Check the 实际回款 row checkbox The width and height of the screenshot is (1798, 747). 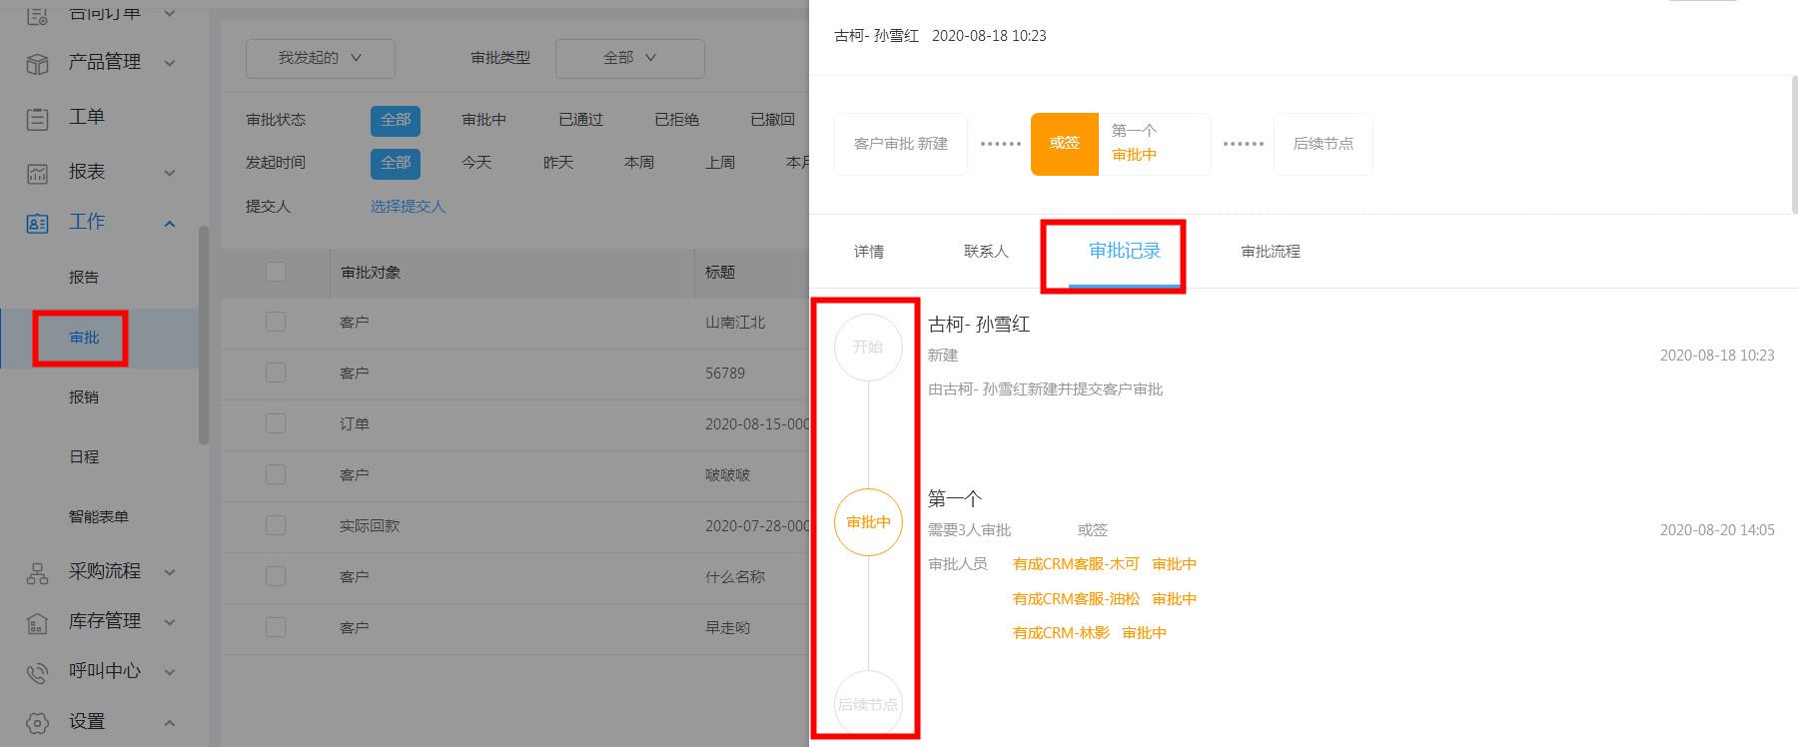click(276, 525)
